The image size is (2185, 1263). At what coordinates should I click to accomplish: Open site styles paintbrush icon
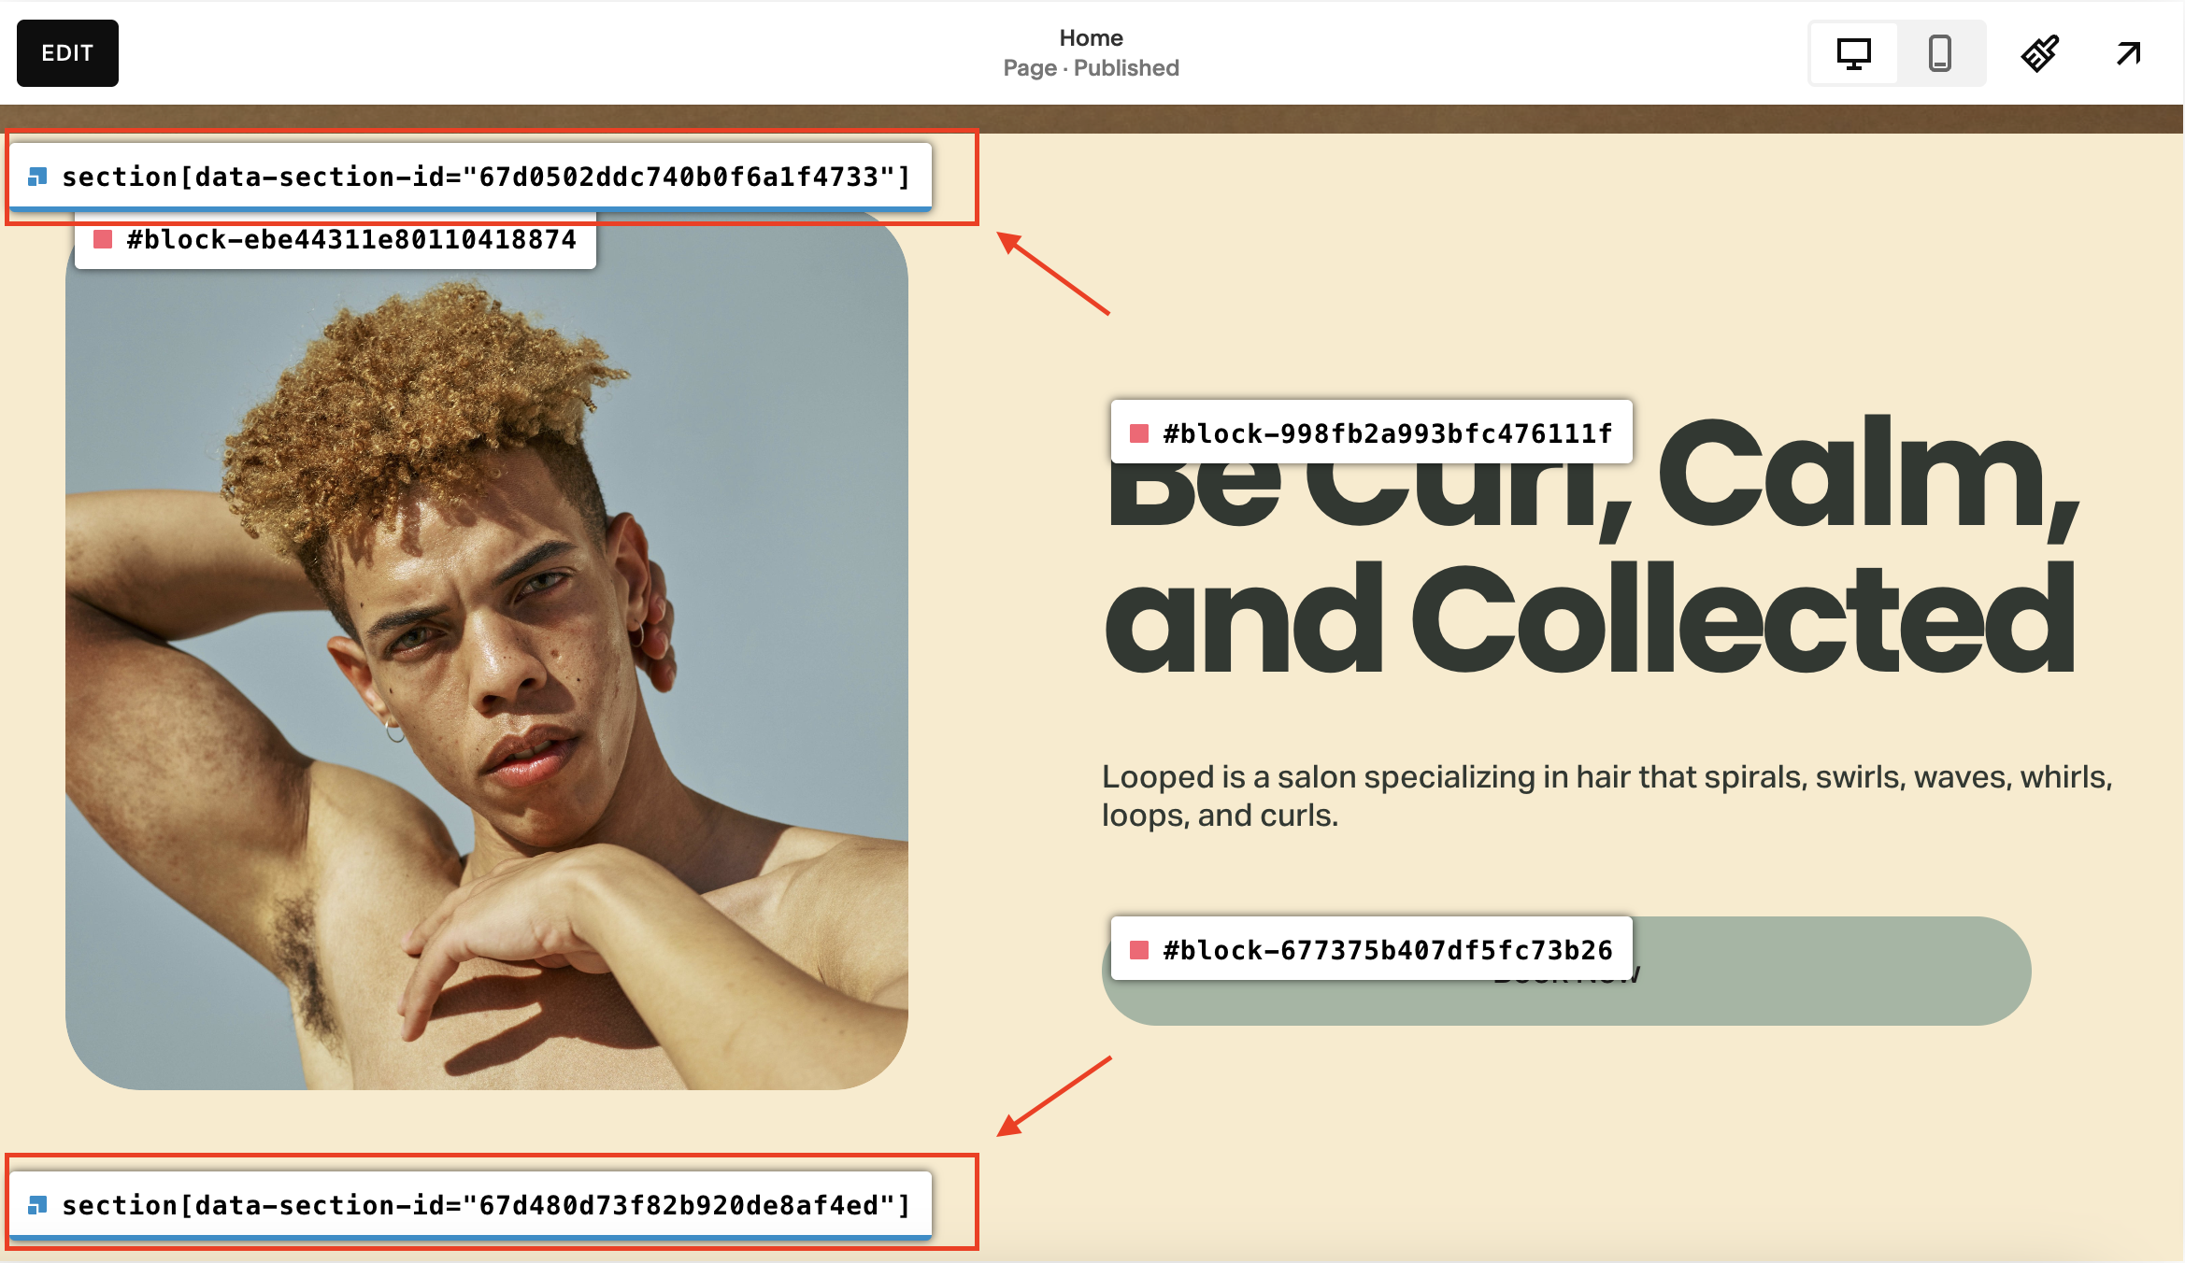(2039, 53)
